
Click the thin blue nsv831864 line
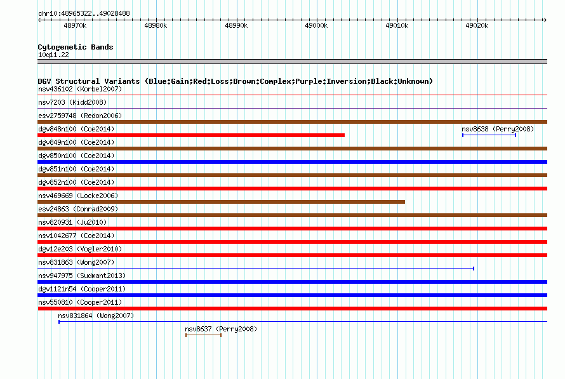pyautogui.click(x=303, y=322)
